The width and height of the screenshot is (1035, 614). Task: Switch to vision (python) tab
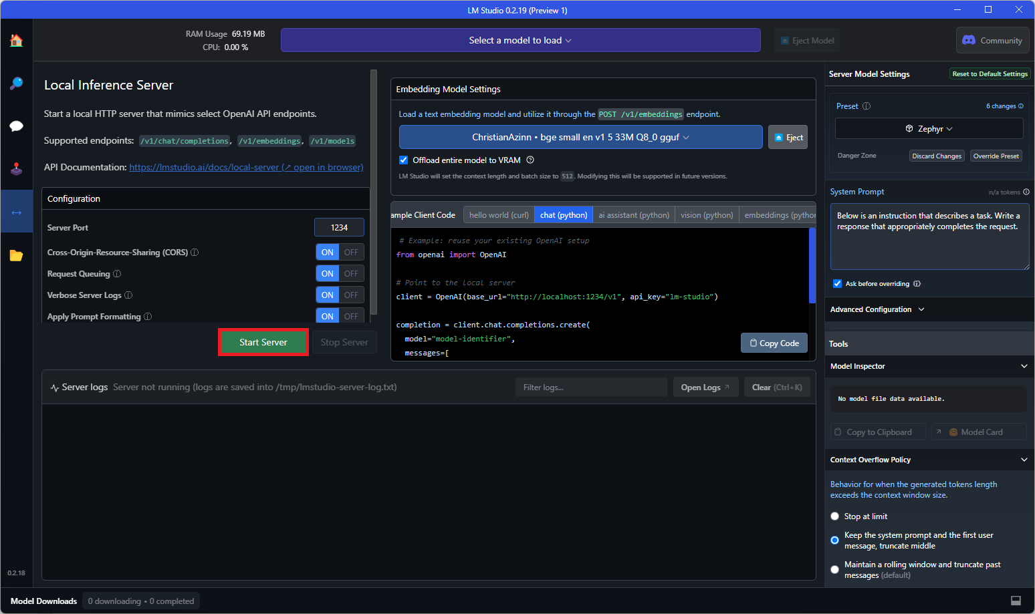tap(707, 215)
